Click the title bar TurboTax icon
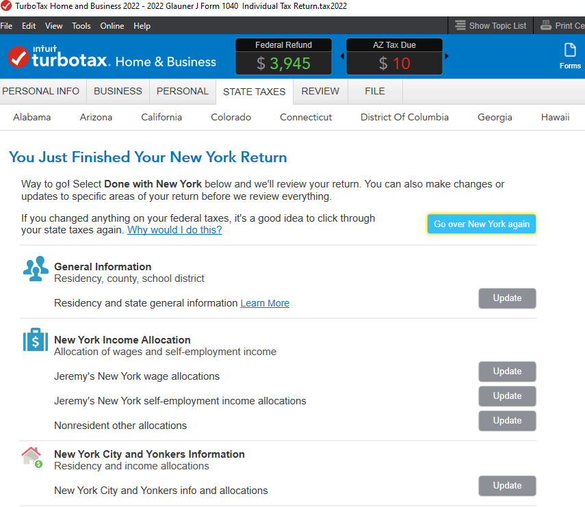Image resolution: width=585 pixels, height=507 pixels. [6, 6]
